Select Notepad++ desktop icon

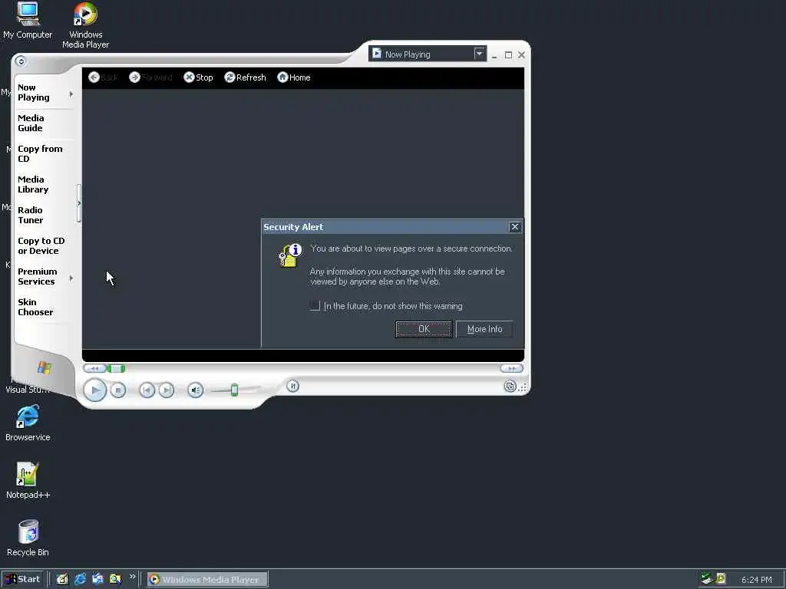[28, 480]
